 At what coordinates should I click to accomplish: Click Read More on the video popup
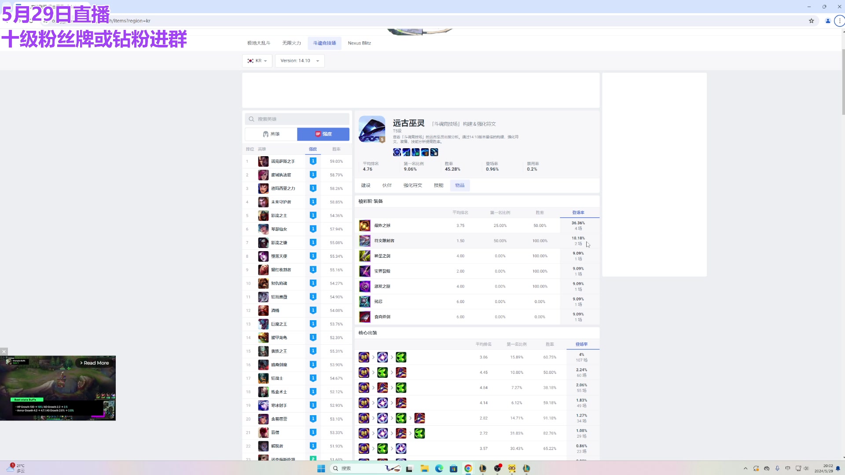pyautogui.click(x=94, y=363)
